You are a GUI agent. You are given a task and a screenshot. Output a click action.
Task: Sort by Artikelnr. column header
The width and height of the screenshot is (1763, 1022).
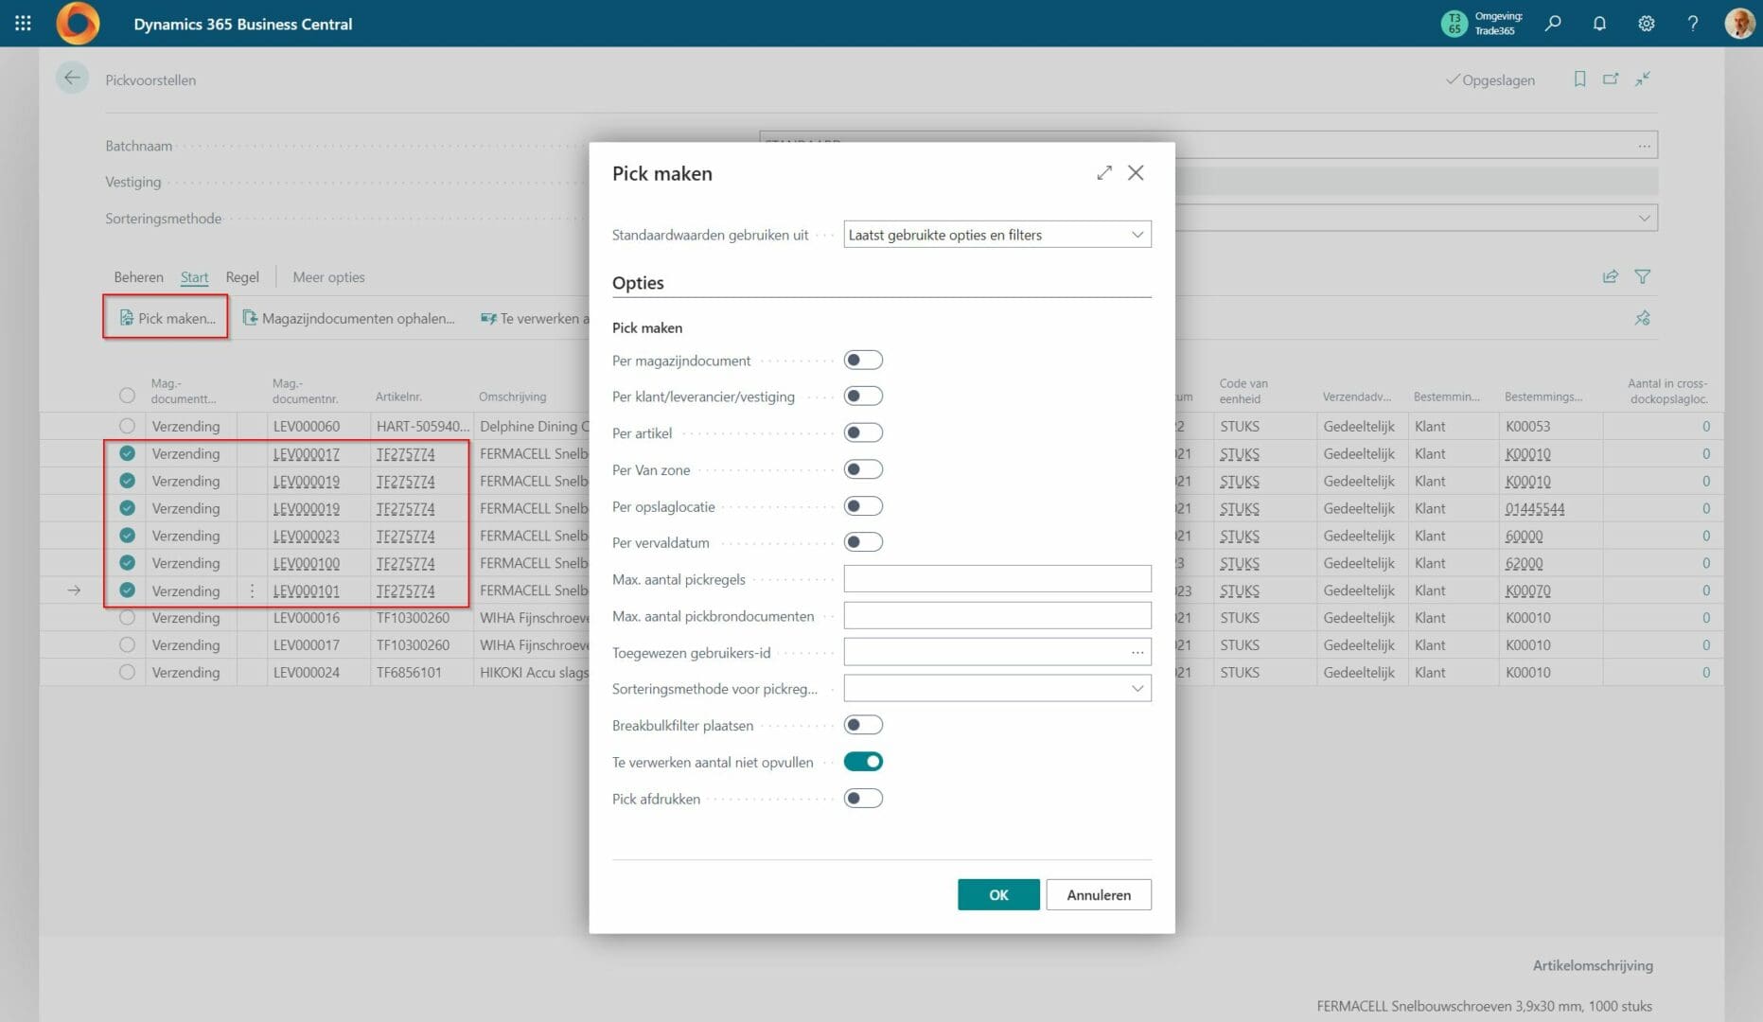click(398, 396)
